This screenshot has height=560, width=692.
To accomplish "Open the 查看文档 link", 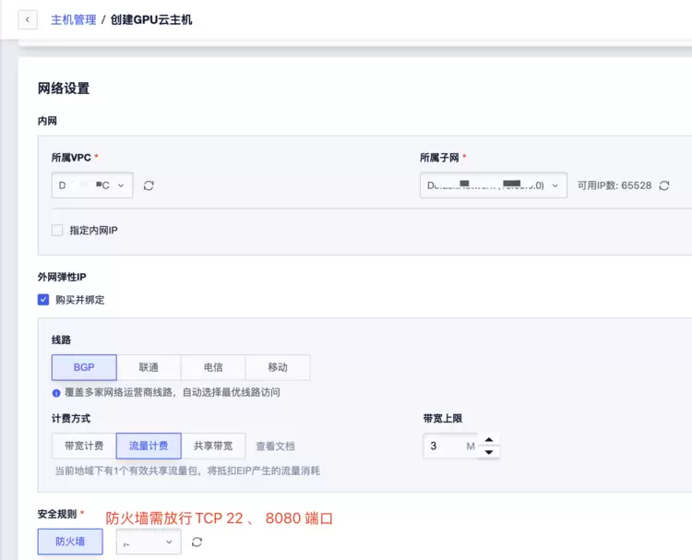I will click(x=275, y=447).
